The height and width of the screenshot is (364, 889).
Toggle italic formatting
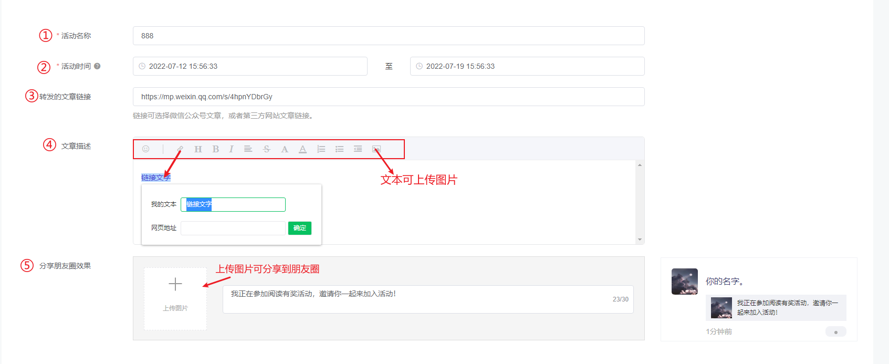231,149
